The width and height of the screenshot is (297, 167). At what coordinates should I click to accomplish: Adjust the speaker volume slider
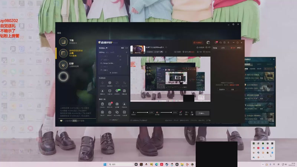(166, 112)
